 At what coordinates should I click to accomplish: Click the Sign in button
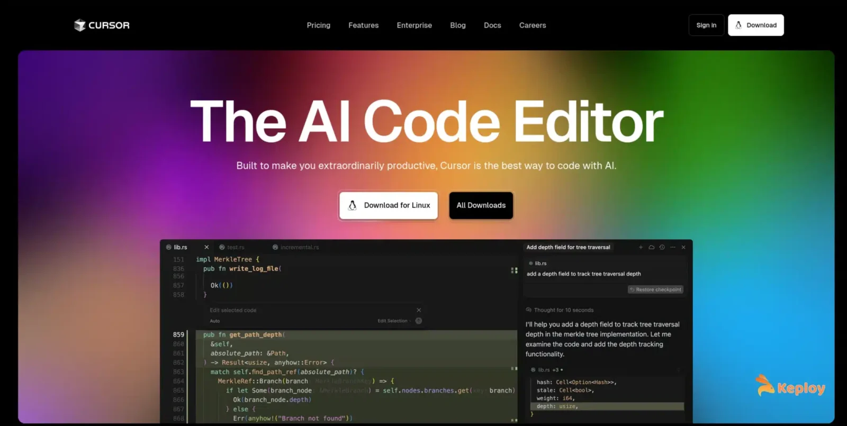[706, 25]
